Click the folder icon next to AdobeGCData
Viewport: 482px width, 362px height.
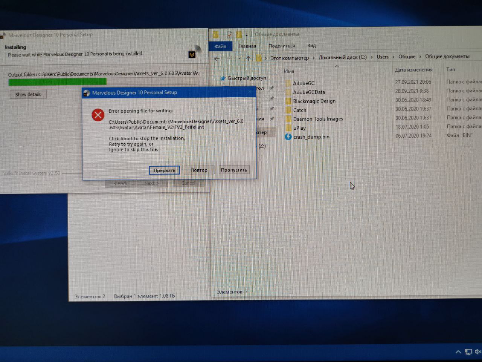coord(288,92)
